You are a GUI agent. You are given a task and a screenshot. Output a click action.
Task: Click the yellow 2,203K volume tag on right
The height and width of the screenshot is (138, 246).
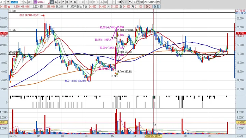point(240,122)
